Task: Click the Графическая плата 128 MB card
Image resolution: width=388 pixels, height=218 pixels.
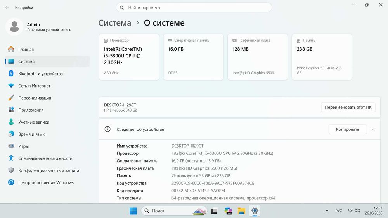Action: (258, 57)
